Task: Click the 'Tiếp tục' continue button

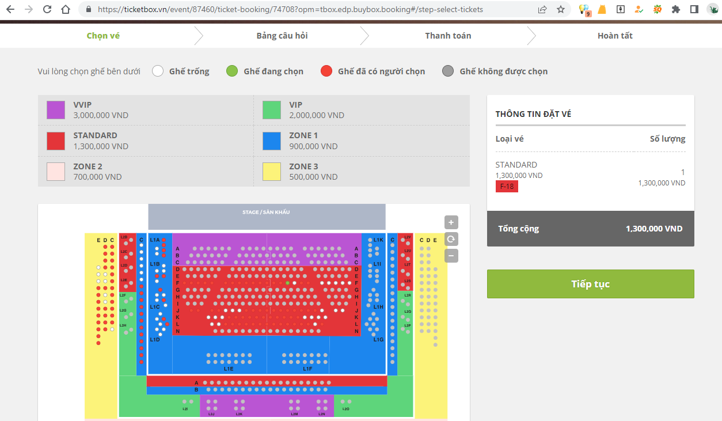Action: (x=590, y=284)
